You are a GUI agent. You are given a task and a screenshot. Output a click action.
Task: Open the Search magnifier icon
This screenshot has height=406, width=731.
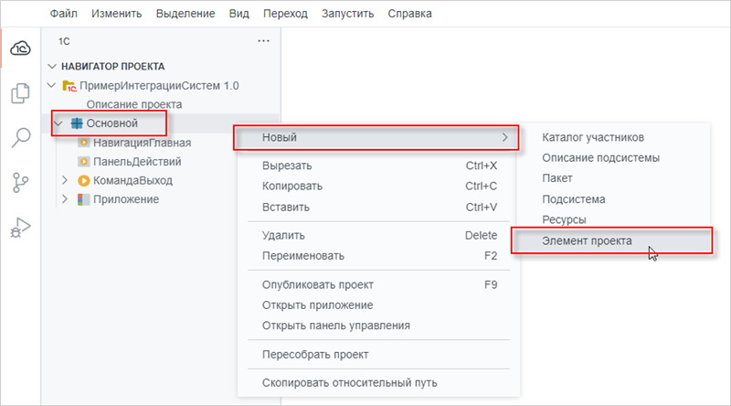coord(20,138)
